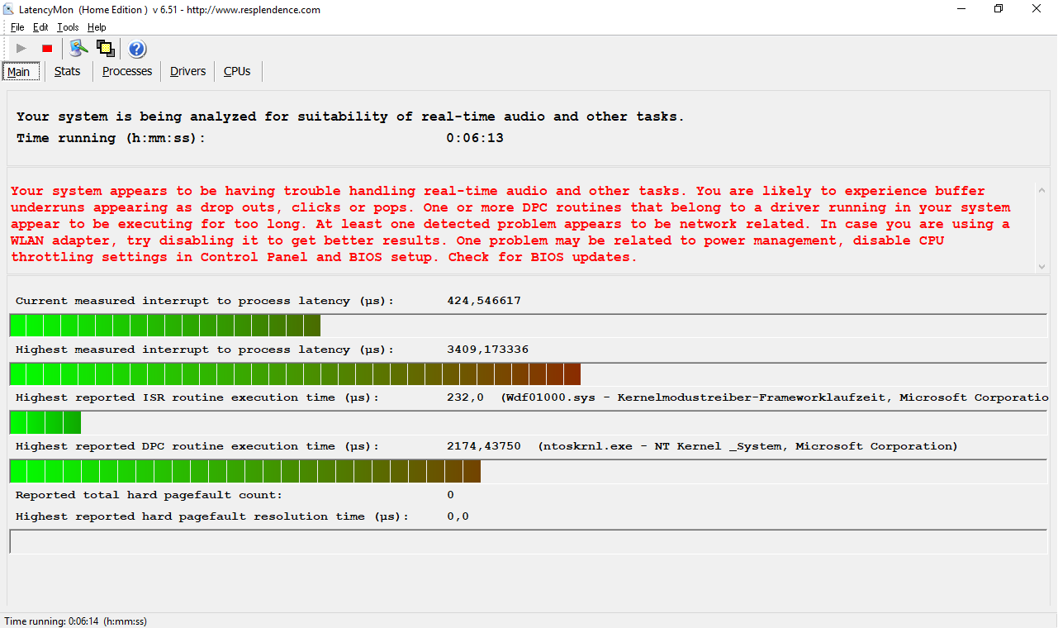Close the LatencyMon window
The height and width of the screenshot is (628, 1058).
(1037, 9)
